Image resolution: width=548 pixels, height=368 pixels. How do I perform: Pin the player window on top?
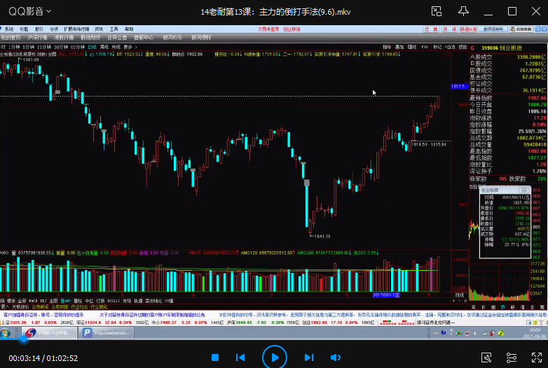tap(464, 11)
